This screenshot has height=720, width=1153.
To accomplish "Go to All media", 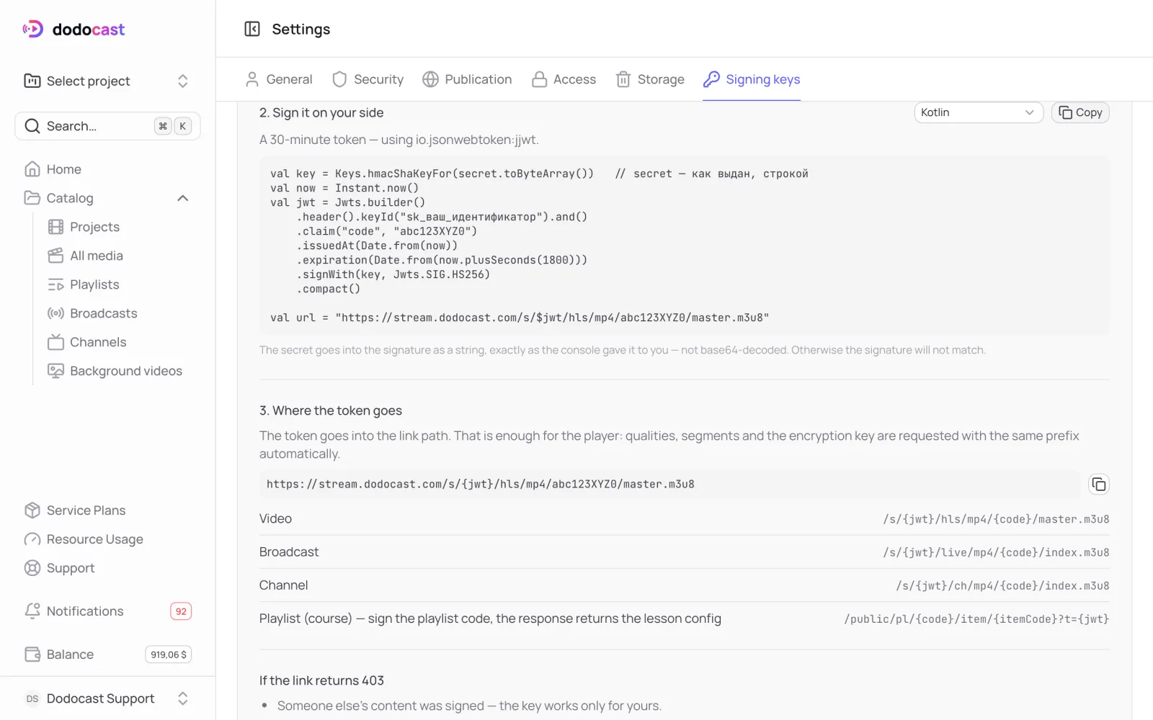I will (97, 256).
